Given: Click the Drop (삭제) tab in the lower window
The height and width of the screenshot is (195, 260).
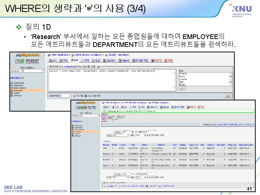Looking at the screenshot, I should pos(201,107).
